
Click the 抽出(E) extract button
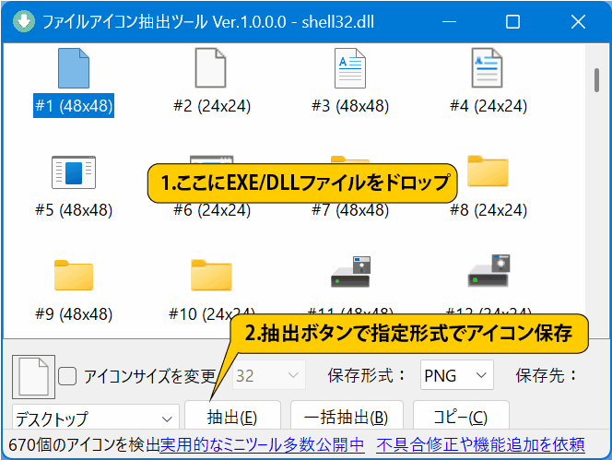click(x=232, y=416)
